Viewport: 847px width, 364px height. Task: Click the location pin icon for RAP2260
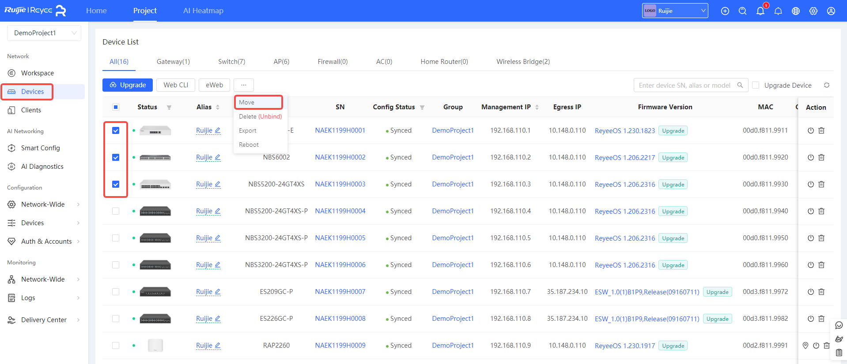click(805, 345)
